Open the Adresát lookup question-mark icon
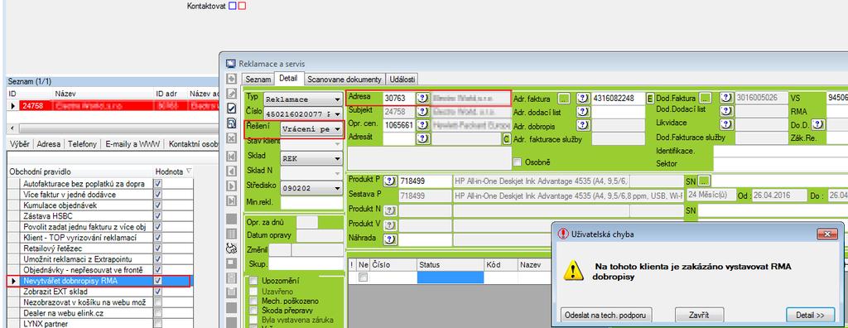 click(423, 138)
